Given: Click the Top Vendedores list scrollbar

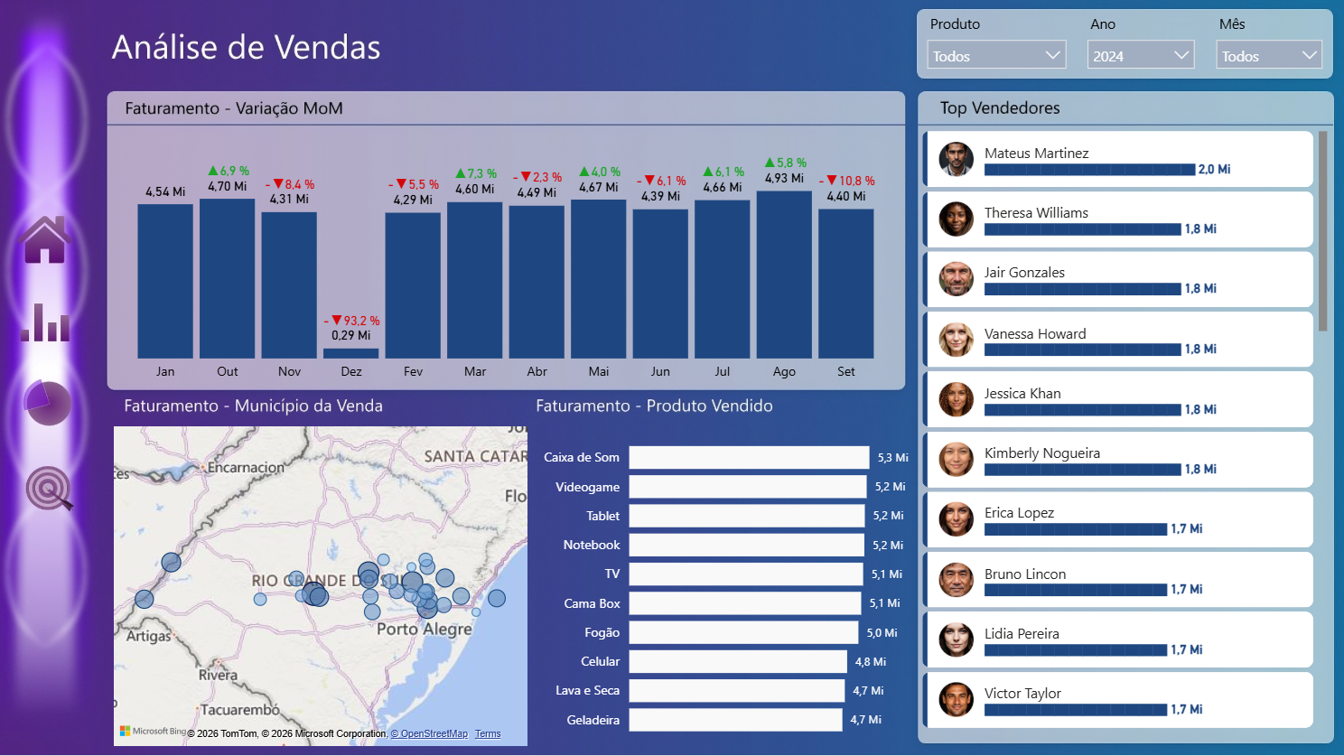Looking at the screenshot, I should tap(1323, 231).
